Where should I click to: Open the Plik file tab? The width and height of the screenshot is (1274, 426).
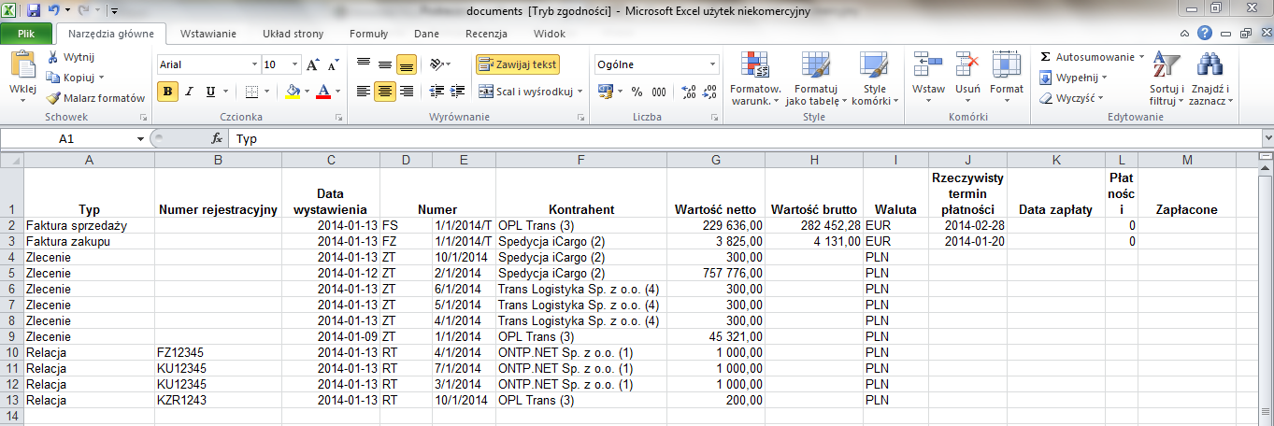point(28,34)
